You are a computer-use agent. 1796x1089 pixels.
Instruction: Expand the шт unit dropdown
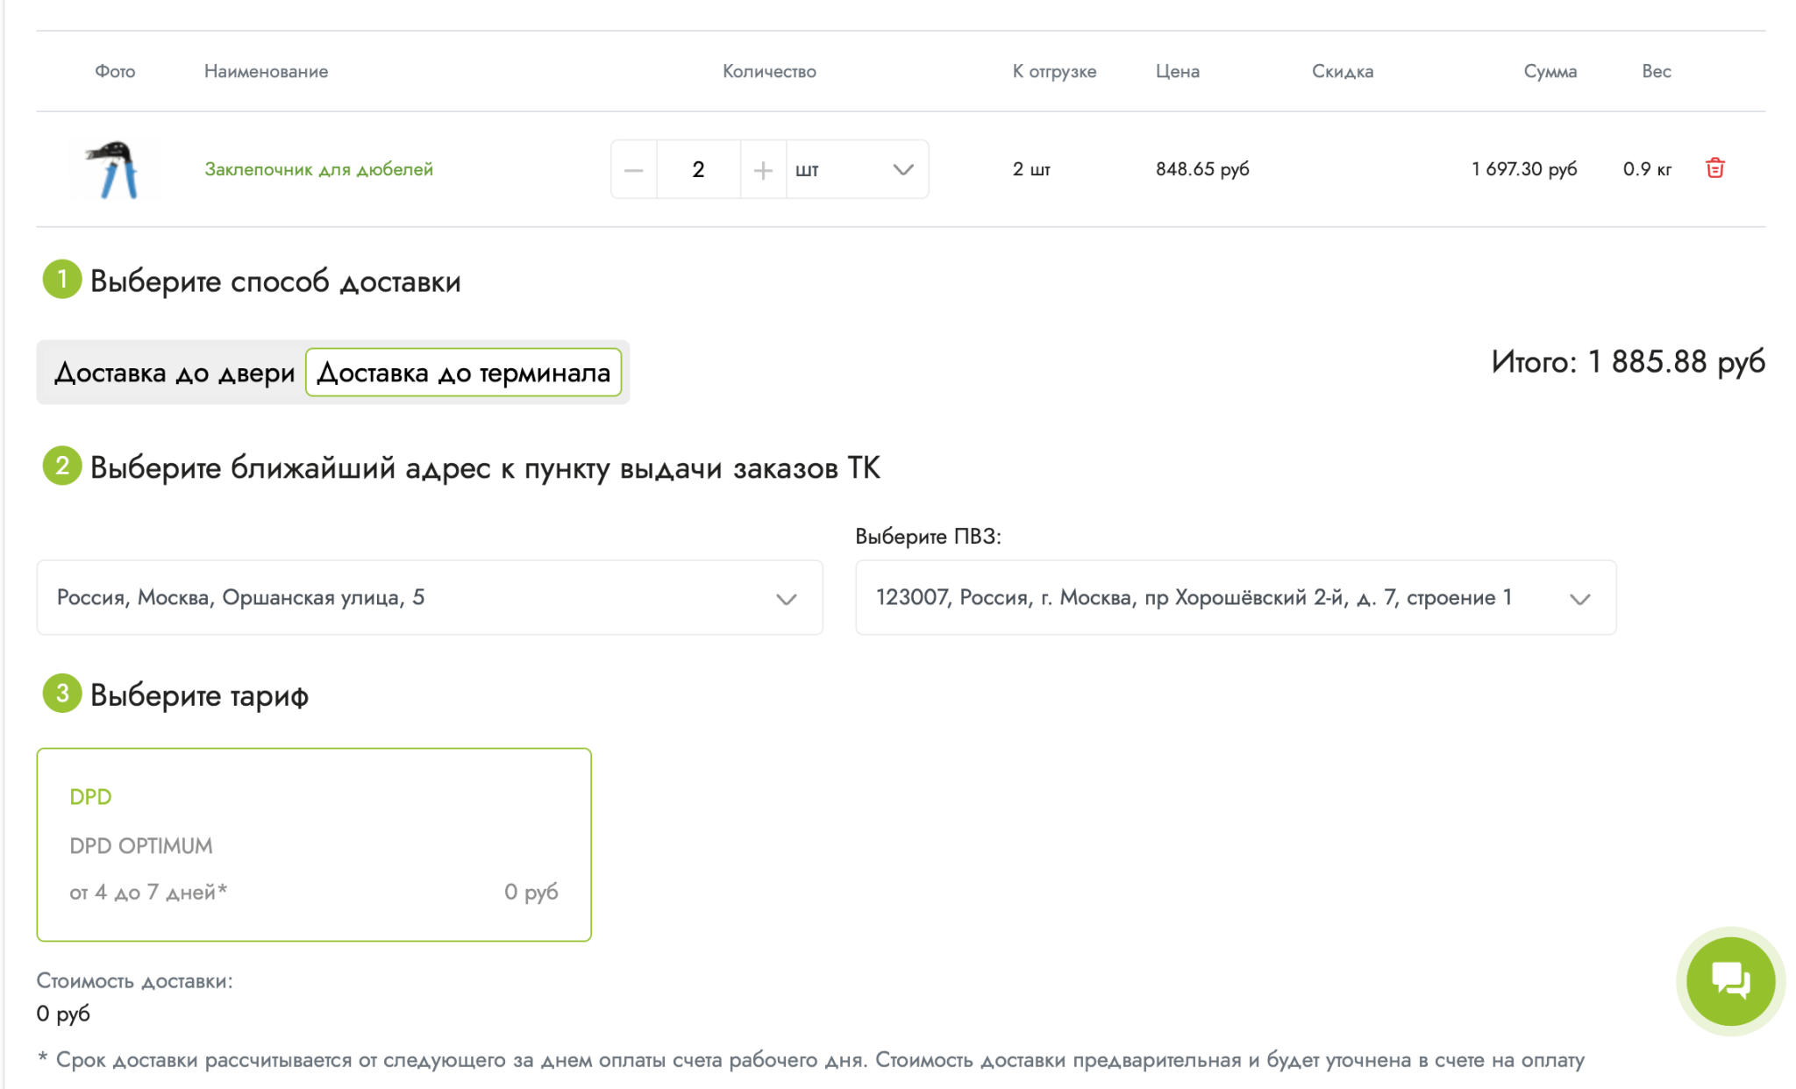[x=856, y=169]
